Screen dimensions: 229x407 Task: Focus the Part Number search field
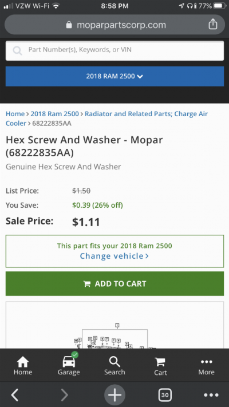114,50
